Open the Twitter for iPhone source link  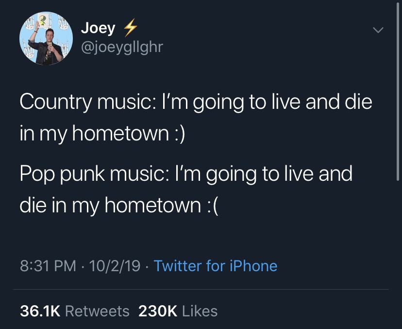coord(216,266)
